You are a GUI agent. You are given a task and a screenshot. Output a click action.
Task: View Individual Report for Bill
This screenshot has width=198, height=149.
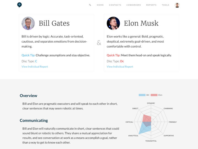[x=35, y=67]
